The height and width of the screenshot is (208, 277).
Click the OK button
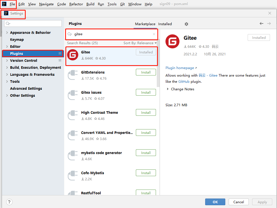215,202
